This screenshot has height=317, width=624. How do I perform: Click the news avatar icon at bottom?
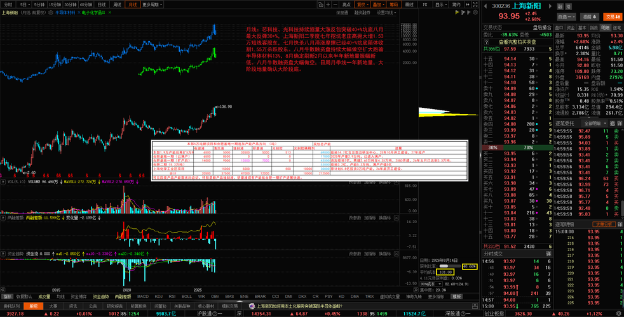(x=252, y=306)
